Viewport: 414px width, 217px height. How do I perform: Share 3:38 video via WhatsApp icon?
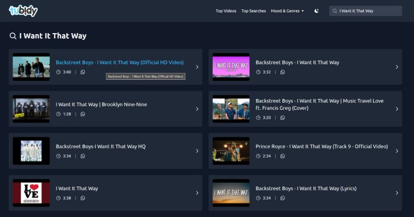click(x=83, y=198)
